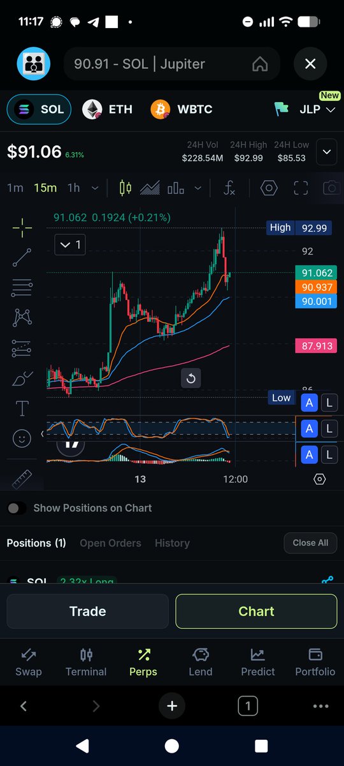The image size is (344, 766).
Task: Collapse the indicator legend
Action: pyautogui.click(x=70, y=244)
